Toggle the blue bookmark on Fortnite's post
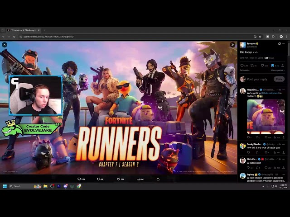The height and width of the screenshot is (217, 290). pos(272,65)
